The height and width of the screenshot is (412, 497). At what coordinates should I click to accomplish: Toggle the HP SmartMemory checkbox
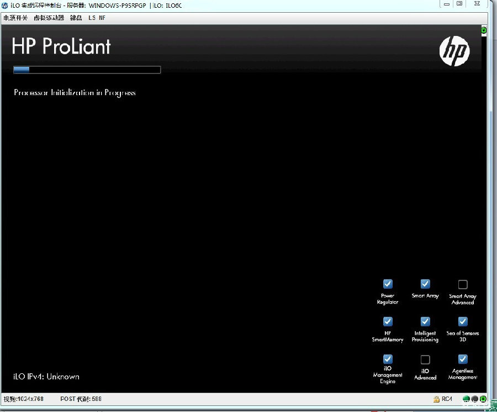[388, 321]
